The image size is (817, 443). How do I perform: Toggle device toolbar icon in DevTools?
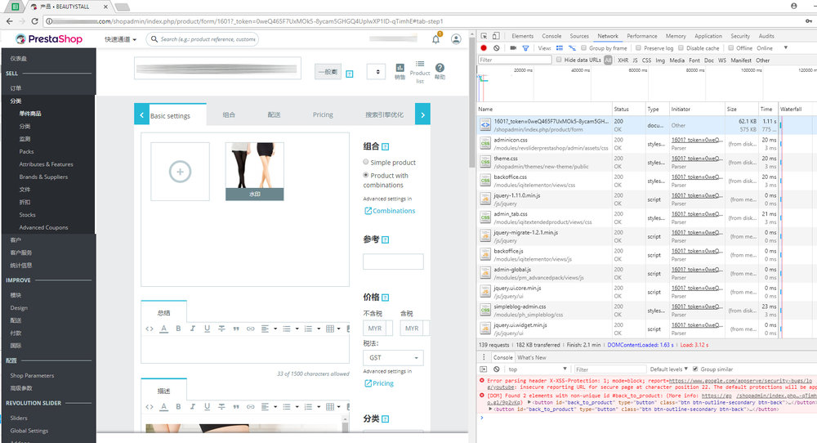(x=496, y=36)
